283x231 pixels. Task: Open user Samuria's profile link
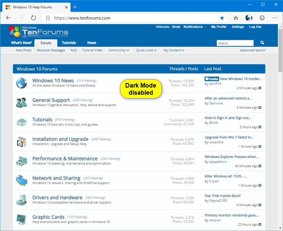pos(216,103)
